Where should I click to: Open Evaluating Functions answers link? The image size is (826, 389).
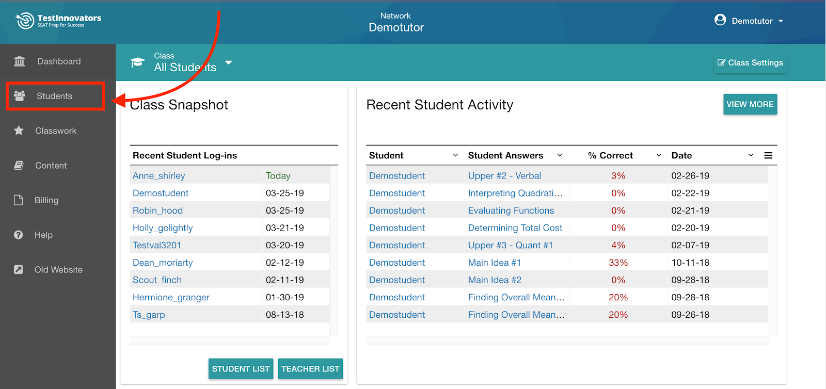click(511, 210)
